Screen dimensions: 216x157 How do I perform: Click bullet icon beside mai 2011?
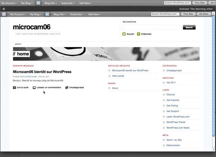coord(164,83)
